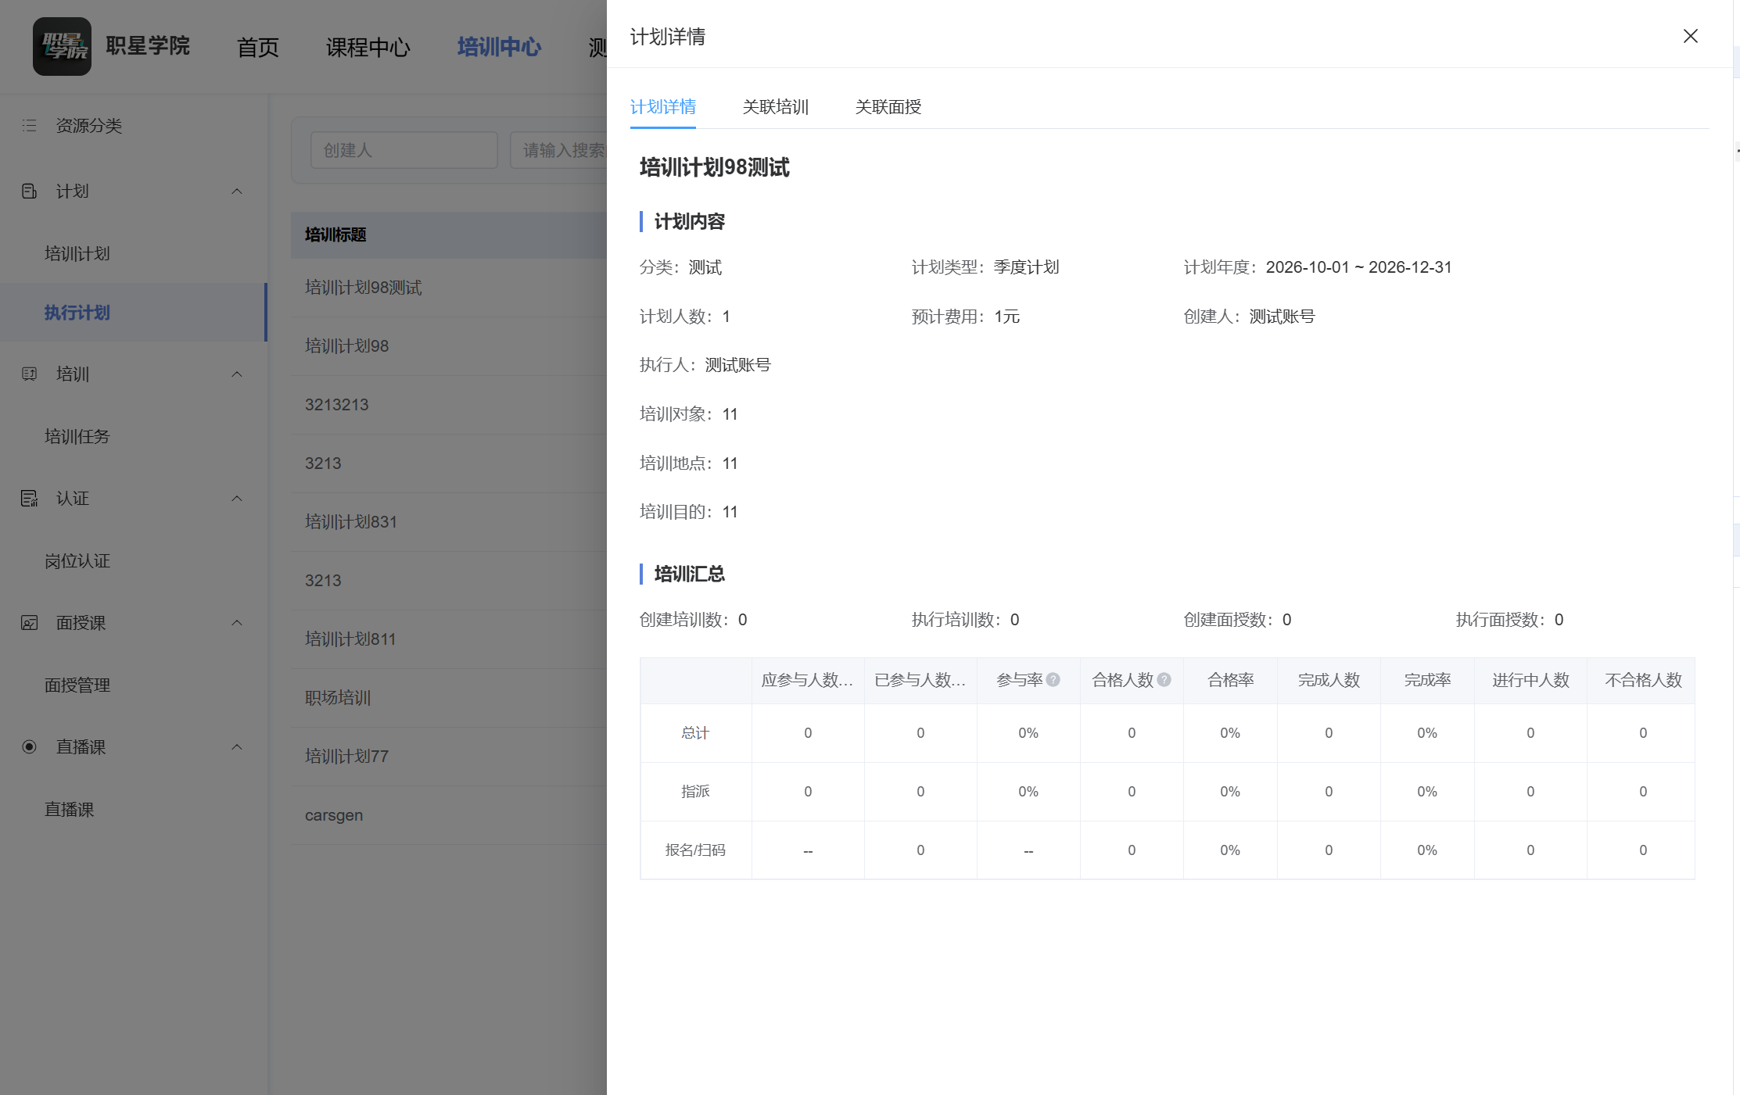Switch to the 关联面授 tab
The image size is (1740, 1095).
(x=888, y=107)
